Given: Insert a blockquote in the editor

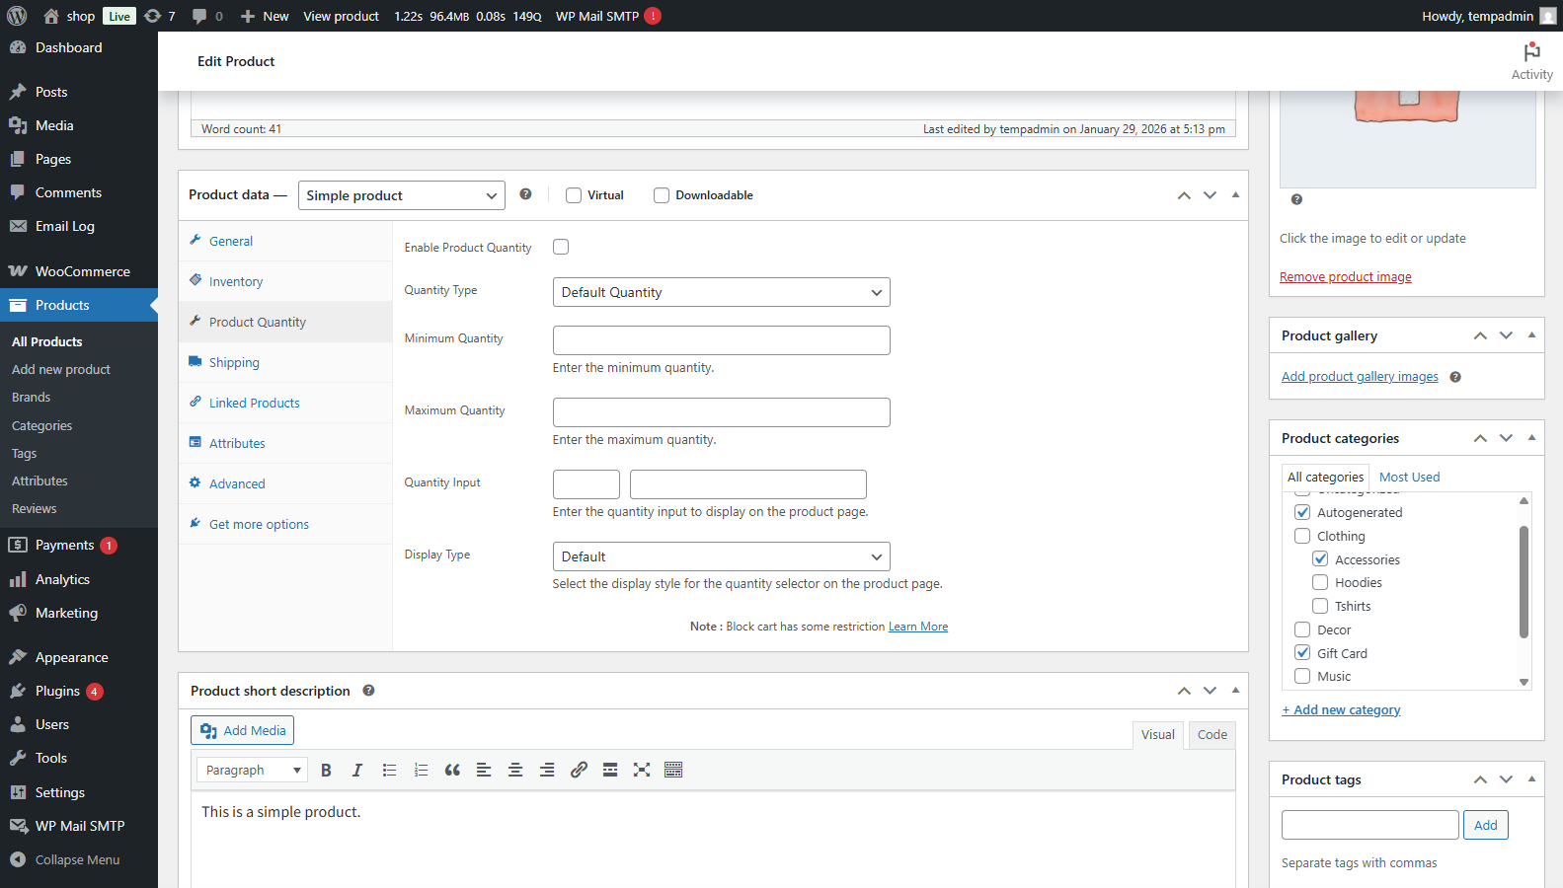Looking at the screenshot, I should tap(452, 771).
